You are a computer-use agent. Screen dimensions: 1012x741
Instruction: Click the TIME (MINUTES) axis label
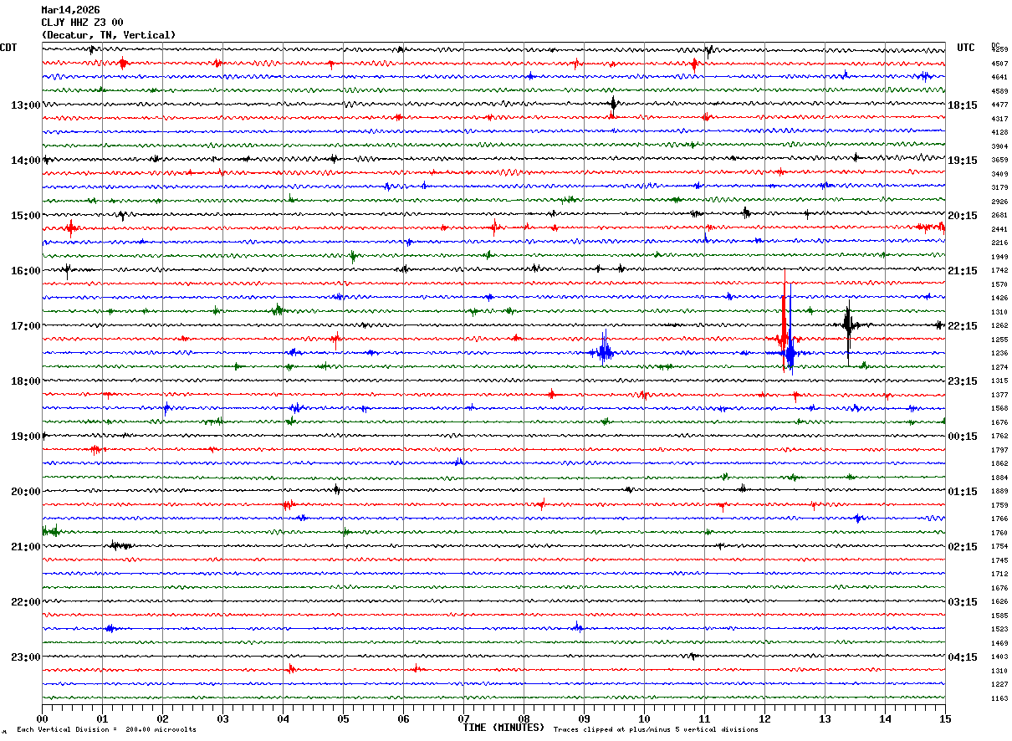503,728
